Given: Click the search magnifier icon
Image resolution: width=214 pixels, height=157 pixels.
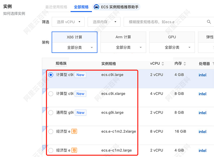Looking at the screenshot, I should point(209,22).
